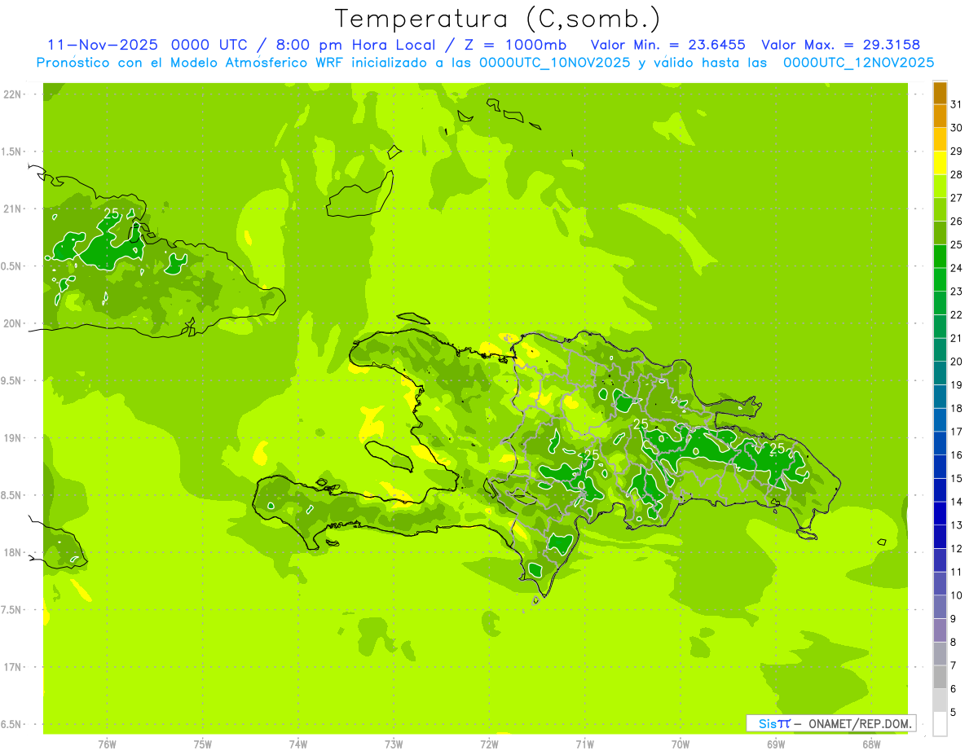The image size is (978, 755).
Task: Click the "Valor Max. = 29.3158" value
Action: (x=841, y=45)
